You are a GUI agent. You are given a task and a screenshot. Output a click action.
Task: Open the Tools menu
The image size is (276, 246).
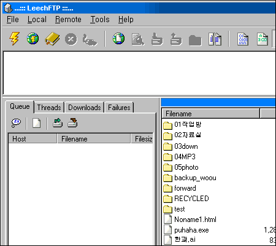pos(100,20)
